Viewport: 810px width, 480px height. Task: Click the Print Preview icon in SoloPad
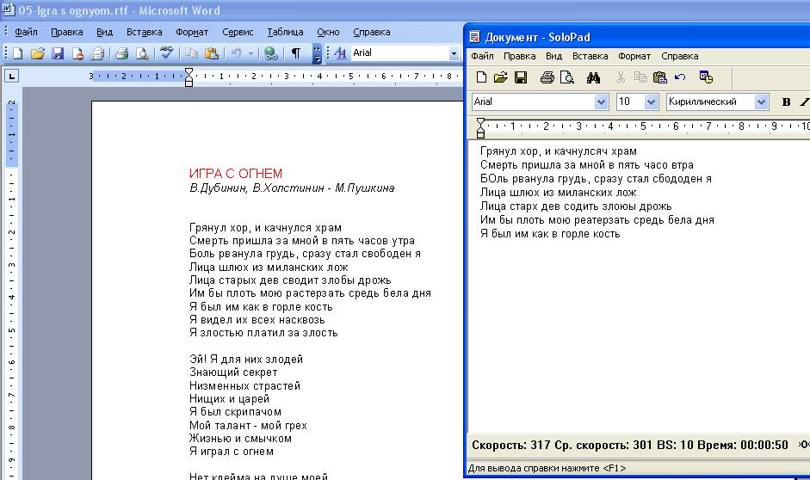point(566,77)
